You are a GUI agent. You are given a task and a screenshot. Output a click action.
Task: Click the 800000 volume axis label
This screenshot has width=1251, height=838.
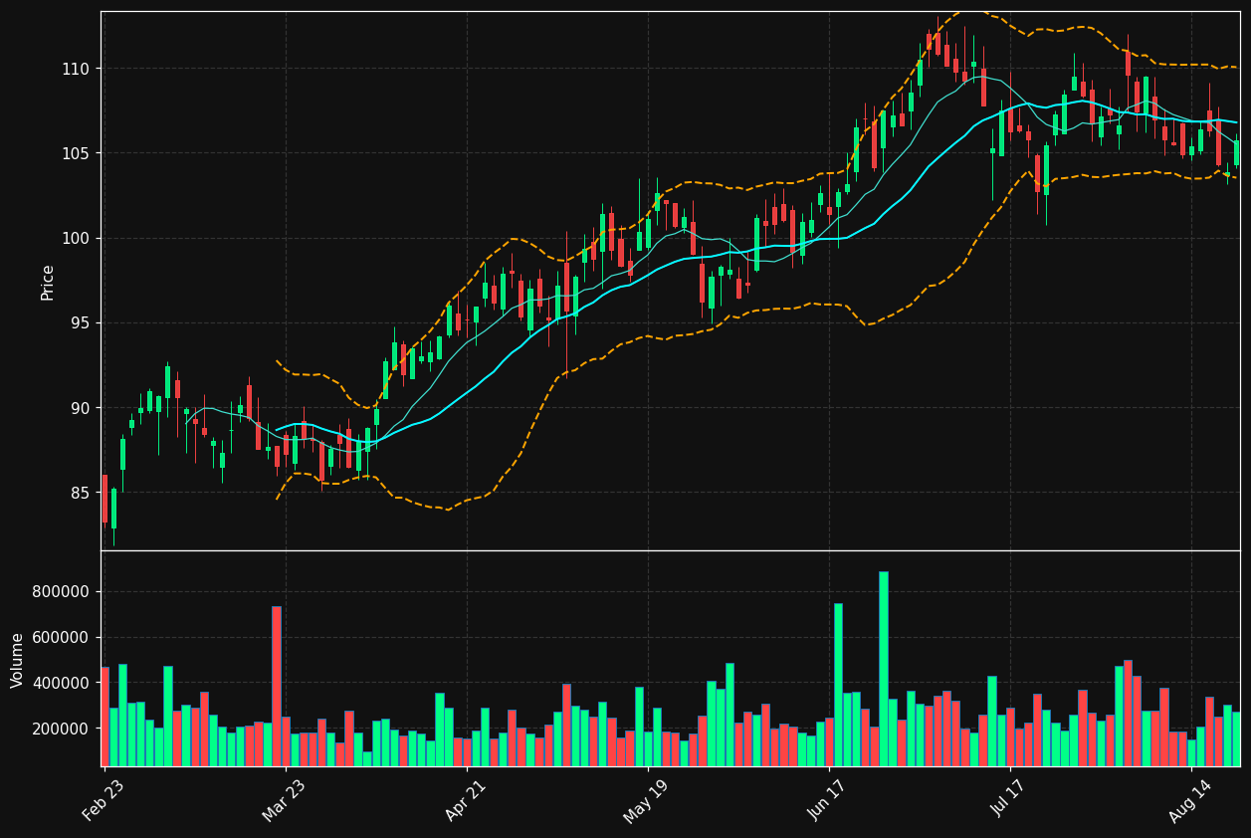(62, 592)
